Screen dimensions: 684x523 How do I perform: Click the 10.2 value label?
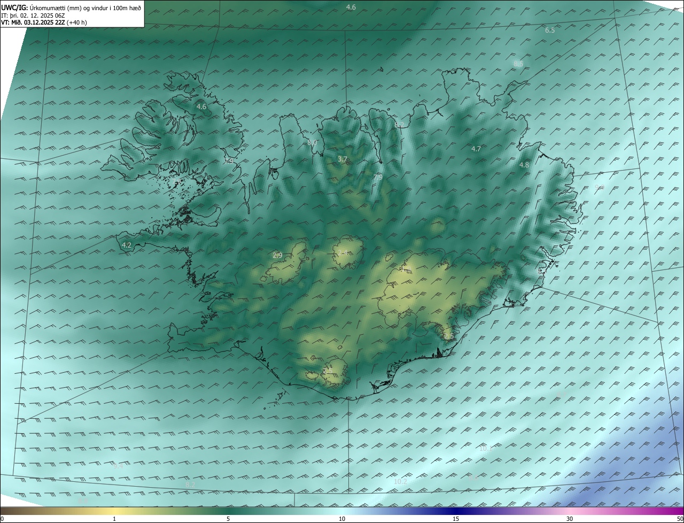pos(400,482)
